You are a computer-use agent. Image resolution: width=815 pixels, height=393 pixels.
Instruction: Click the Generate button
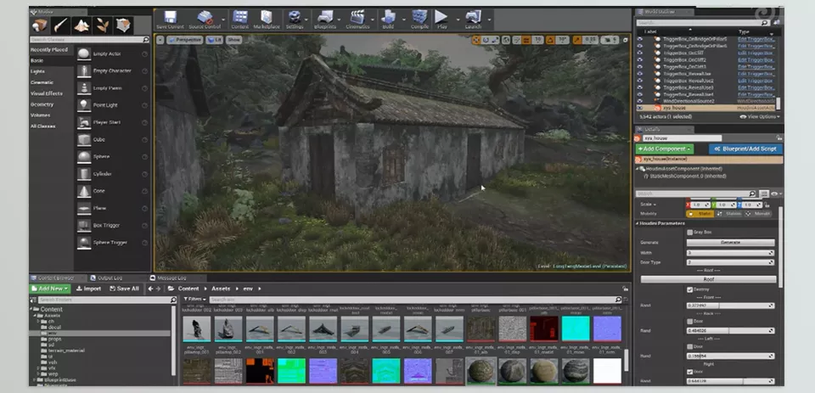(730, 242)
